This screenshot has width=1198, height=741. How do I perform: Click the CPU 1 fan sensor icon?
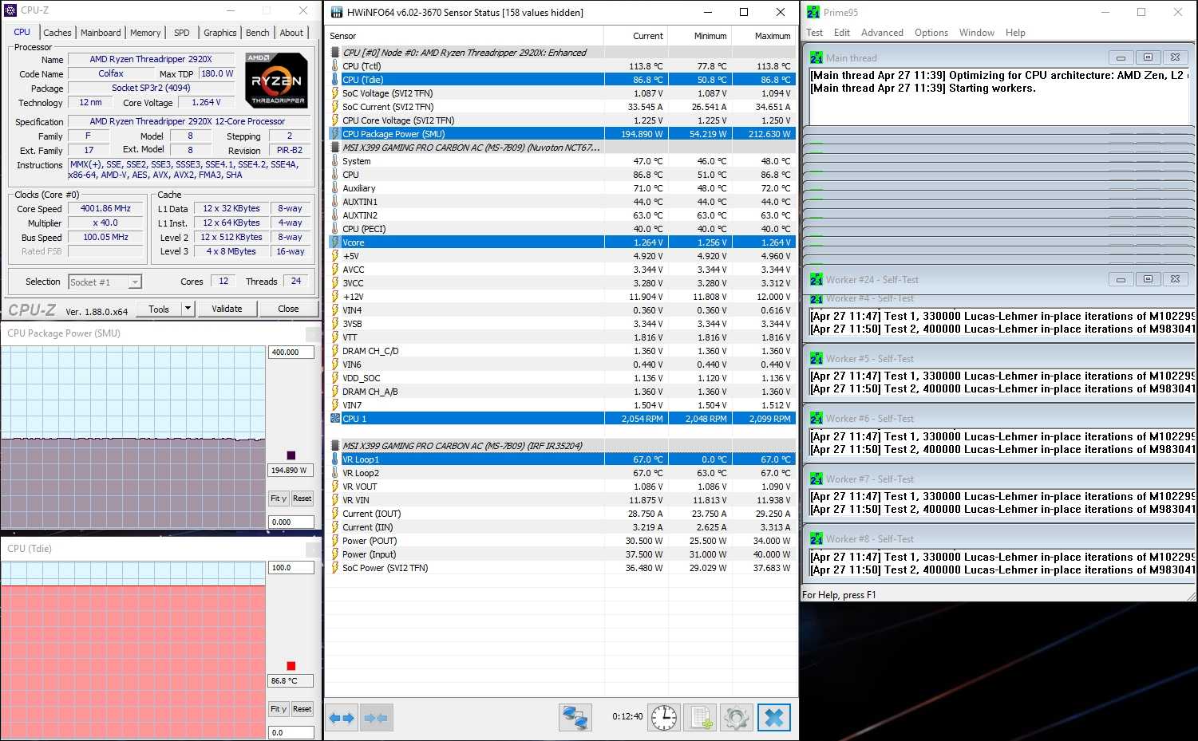click(x=335, y=419)
